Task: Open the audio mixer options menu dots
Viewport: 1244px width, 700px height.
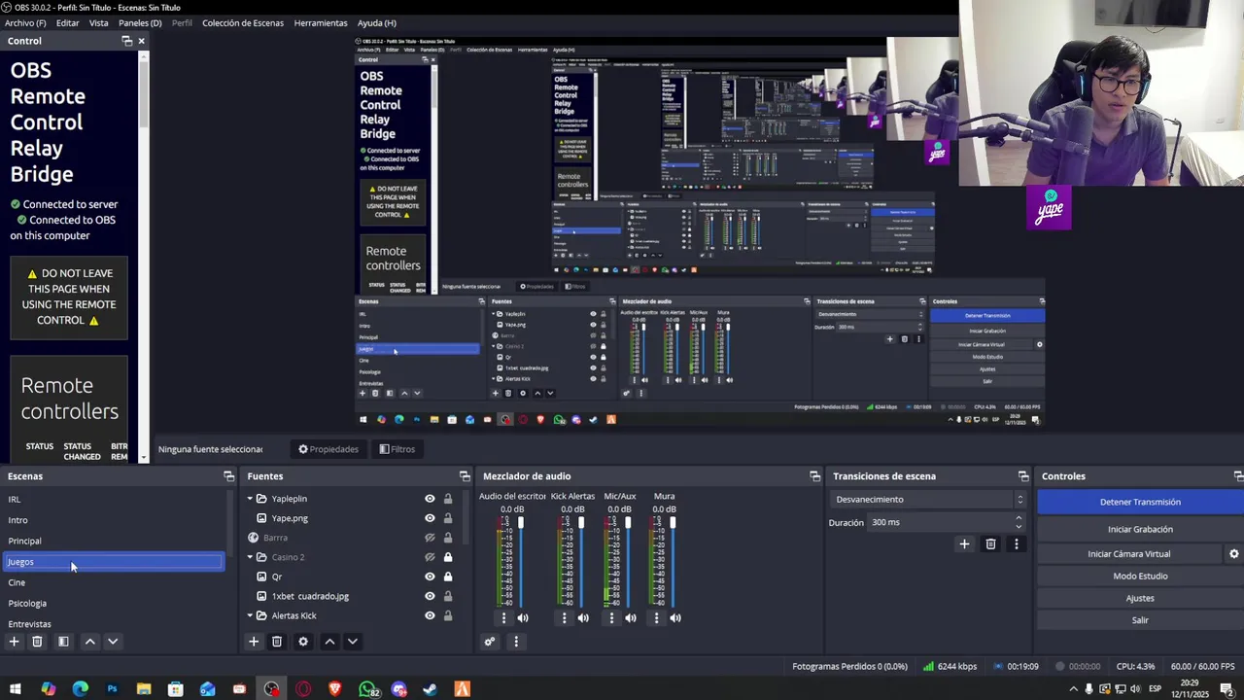Action: click(516, 642)
